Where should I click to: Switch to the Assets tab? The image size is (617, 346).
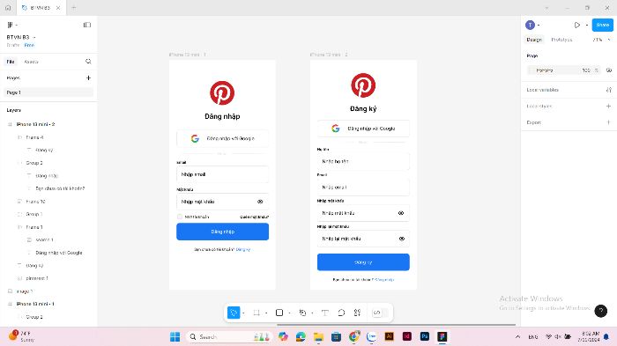click(x=31, y=62)
